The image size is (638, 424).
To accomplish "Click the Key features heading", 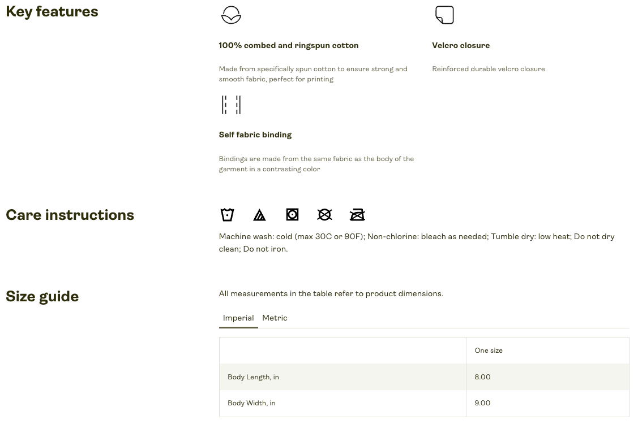I will click(x=52, y=12).
